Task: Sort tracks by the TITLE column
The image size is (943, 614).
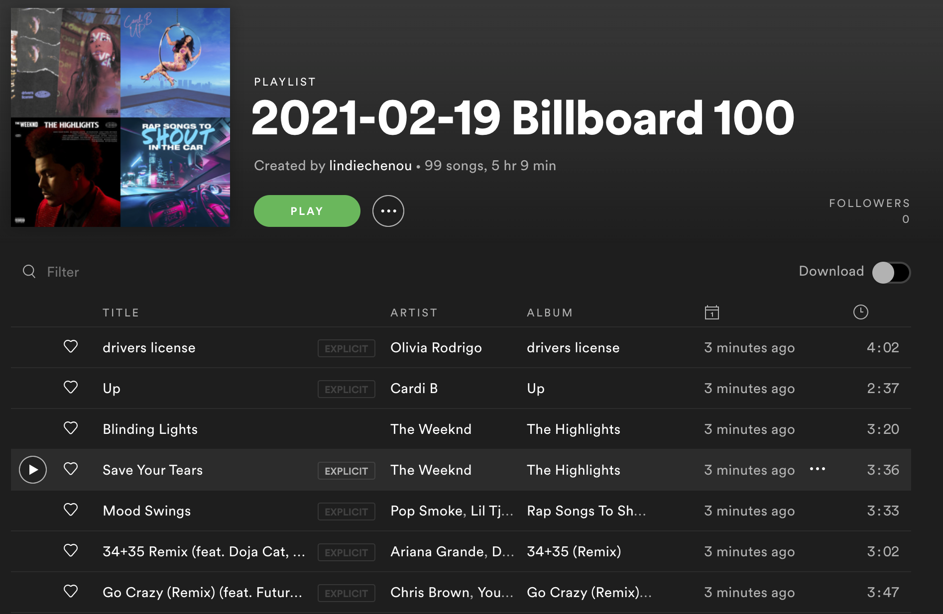Action: 121,312
